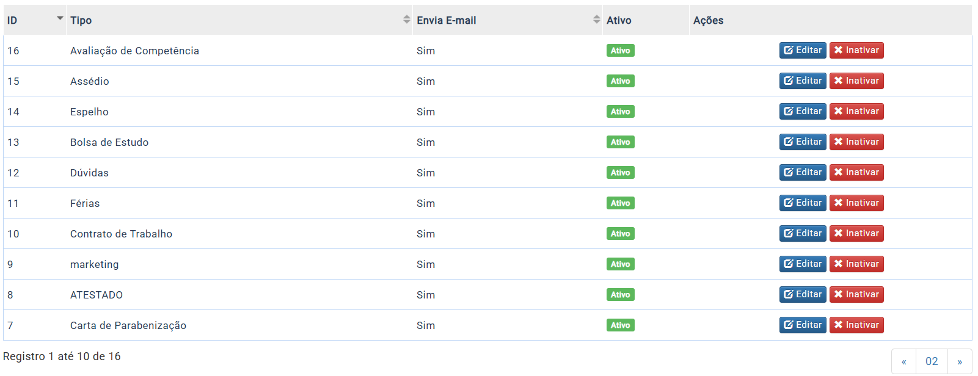This screenshot has width=978, height=376.
Task: Click the edit pencil icon on the Dúvidas row
Action: click(x=789, y=172)
